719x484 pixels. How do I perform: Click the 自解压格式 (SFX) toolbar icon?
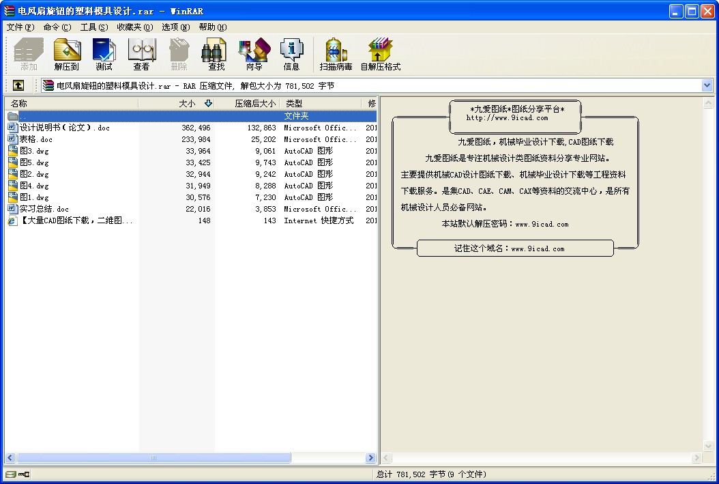tap(380, 54)
